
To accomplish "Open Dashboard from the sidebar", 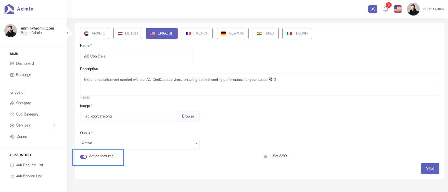I will (25, 63).
